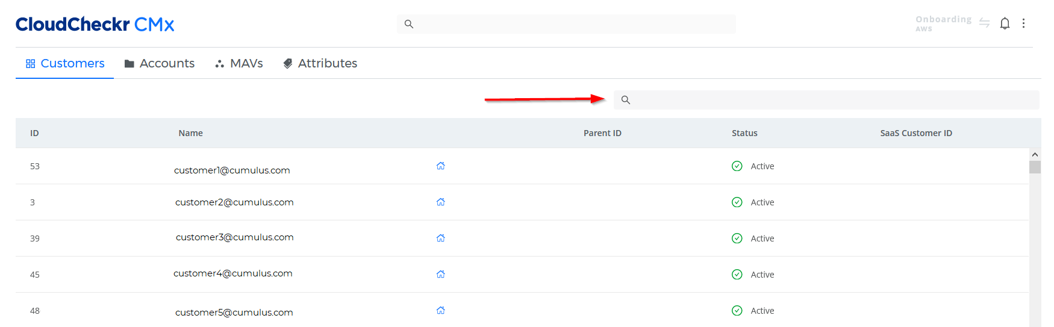Click the home icon for customer1@cumulus.com

pyautogui.click(x=441, y=166)
